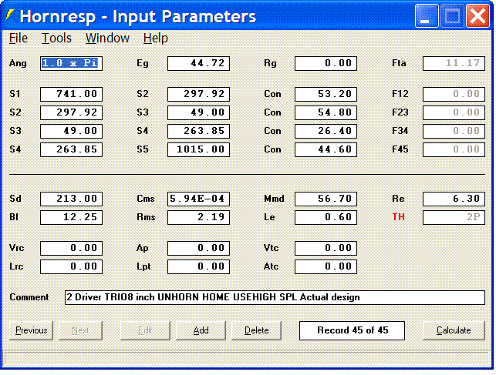Delete the current record
This screenshot has width=496, height=375.
[x=257, y=330]
